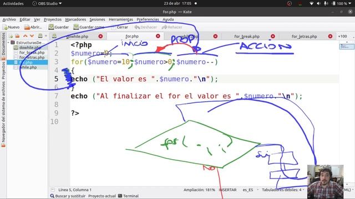Click the document status icon in status bar
This screenshot has width=355, height=199.
click(53, 190)
